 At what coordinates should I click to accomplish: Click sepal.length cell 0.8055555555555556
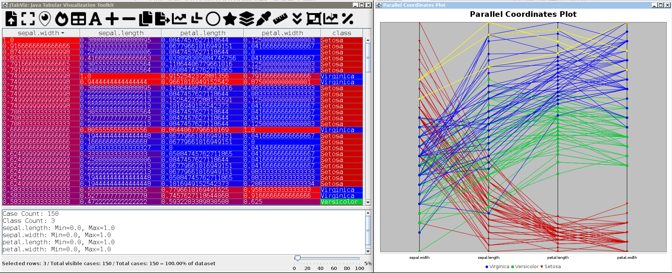point(121,130)
